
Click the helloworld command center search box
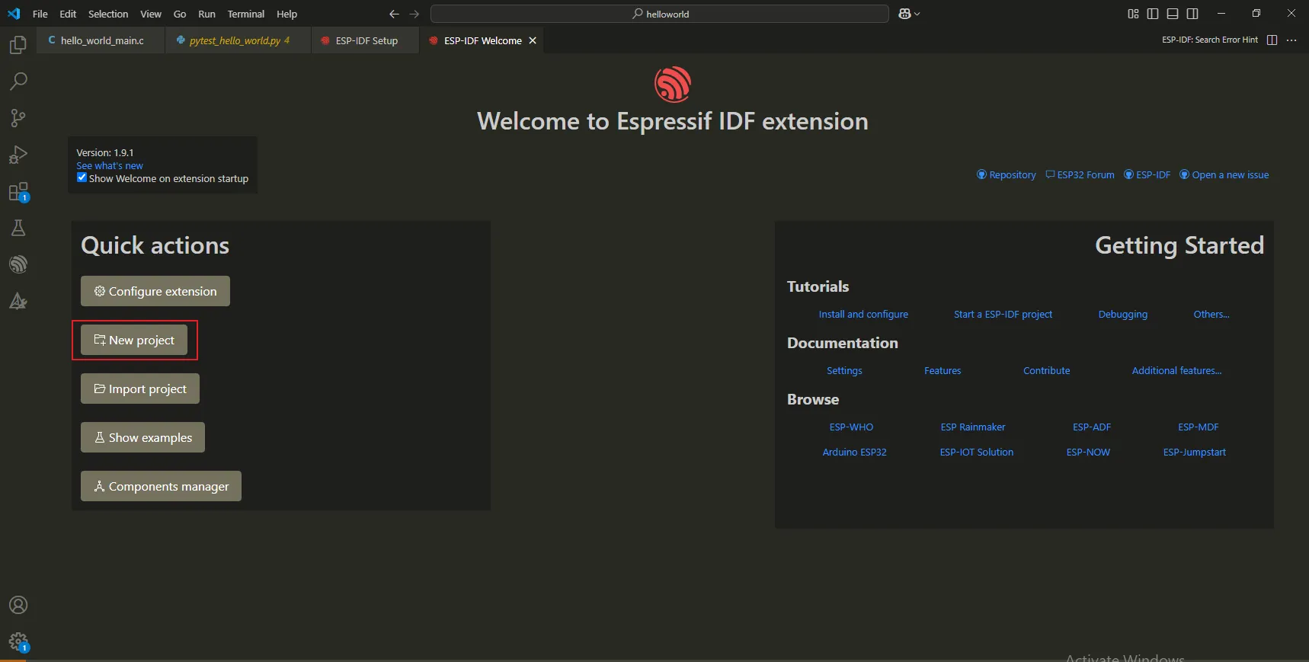point(659,14)
